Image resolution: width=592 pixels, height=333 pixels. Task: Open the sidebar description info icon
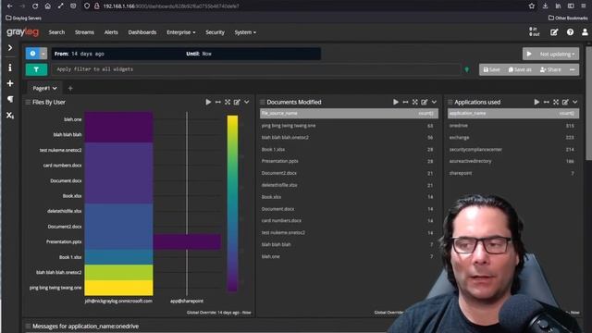point(10,68)
